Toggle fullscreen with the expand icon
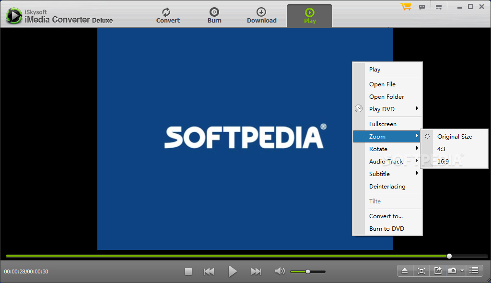 [x=421, y=271]
